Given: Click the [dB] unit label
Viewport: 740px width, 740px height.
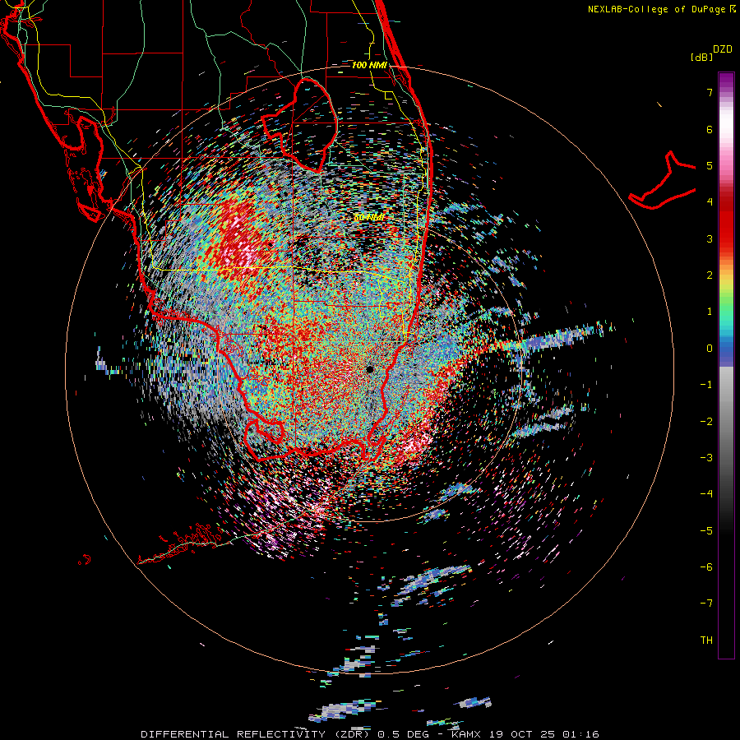Looking at the screenshot, I should [x=701, y=57].
